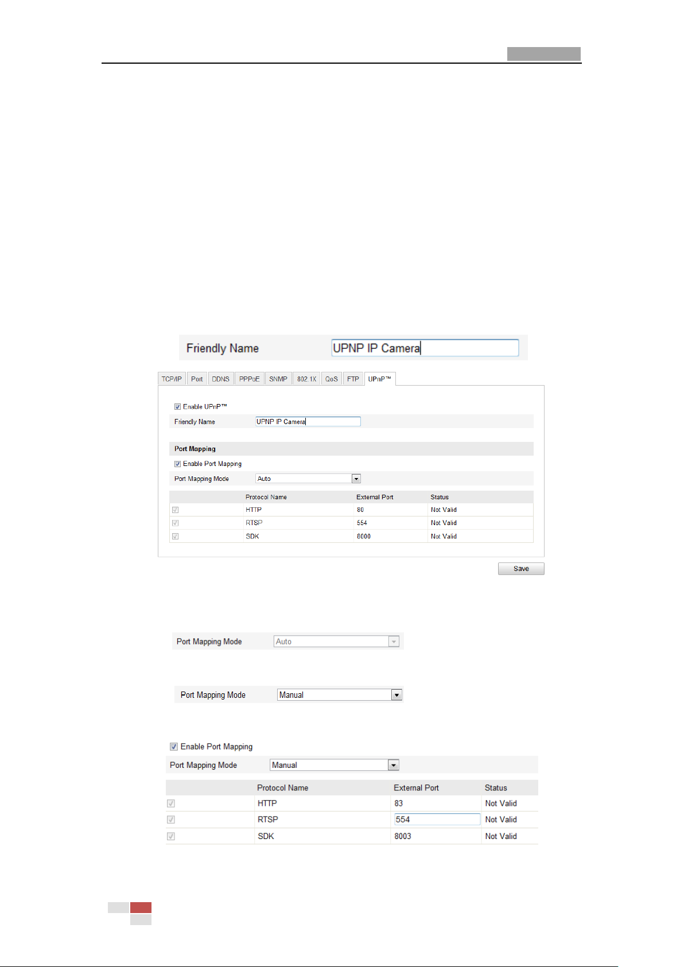
Task: Click the non-editable 554 port in the Auto table
Action: (362, 523)
